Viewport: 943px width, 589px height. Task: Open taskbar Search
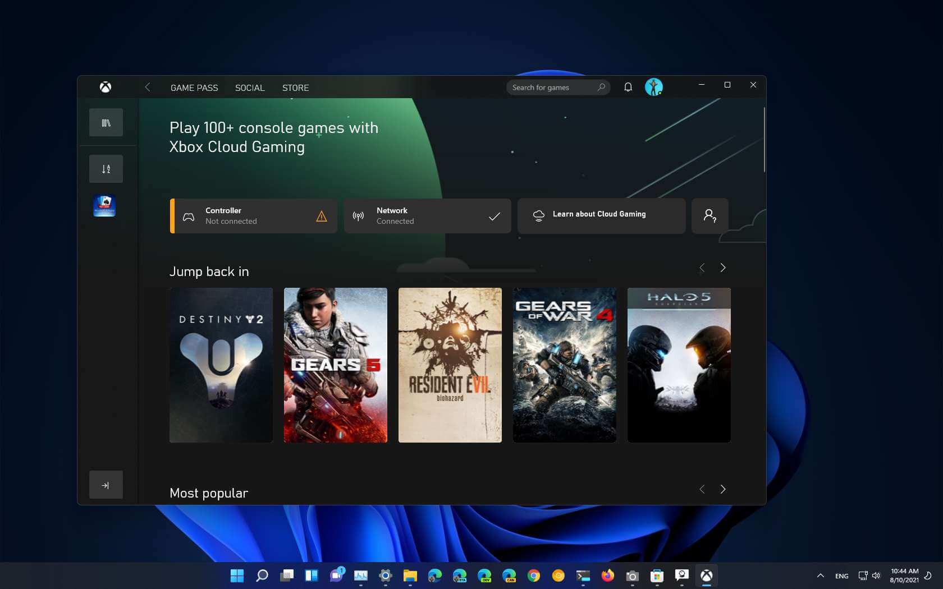pos(262,576)
